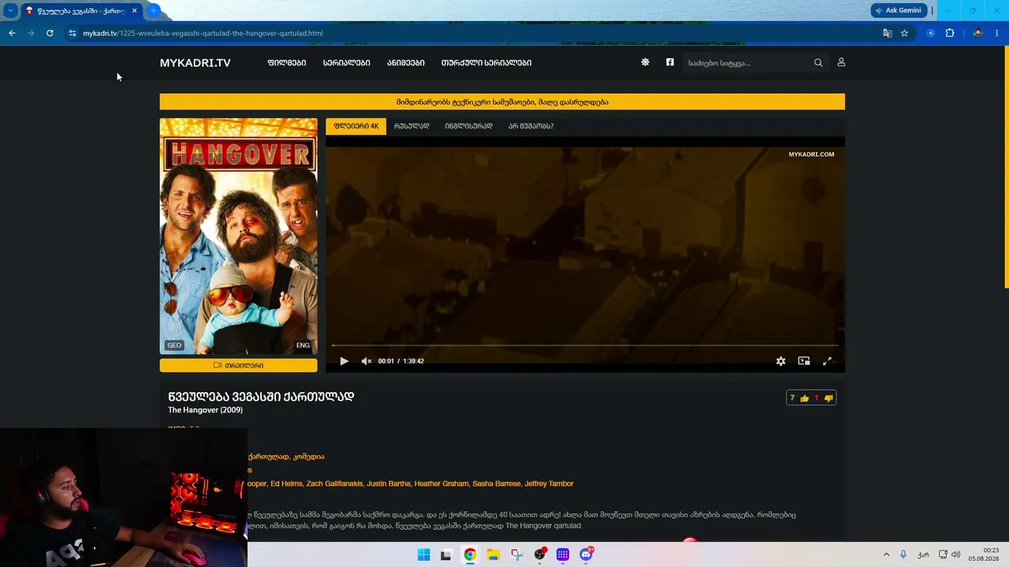Bookmark this page with star
Viewport: 1009px width, 567px height.
click(x=904, y=33)
